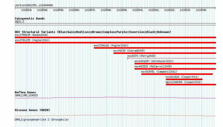223x127 pixels.
Task: Open esv28138 (Conrad2009) variant entry
Action: pyautogui.click(x=129, y=51)
